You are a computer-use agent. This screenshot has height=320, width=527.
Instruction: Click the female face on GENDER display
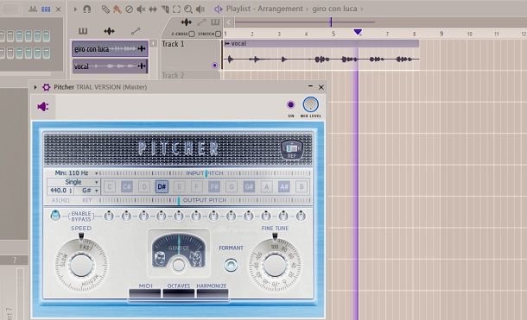coord(196,258)
